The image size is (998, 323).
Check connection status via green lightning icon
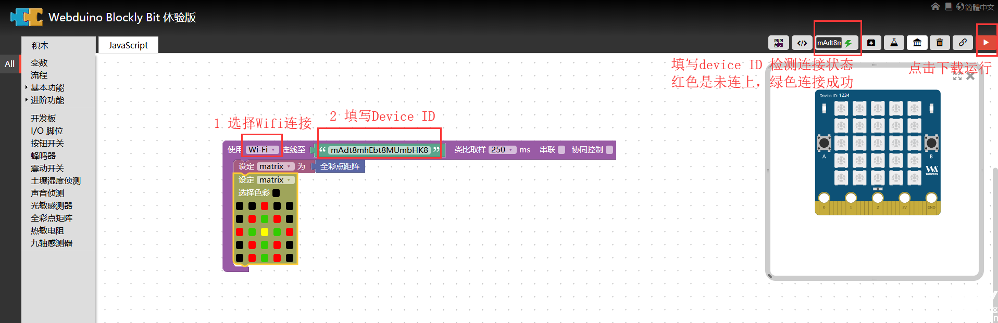click(x=849, y=43)
